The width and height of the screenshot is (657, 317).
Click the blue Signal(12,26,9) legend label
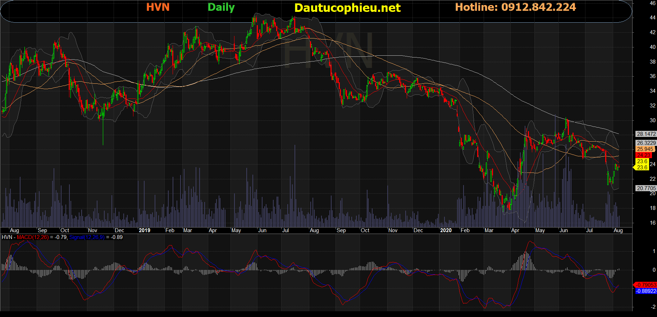pyautogui.click(x=87, y=237)
